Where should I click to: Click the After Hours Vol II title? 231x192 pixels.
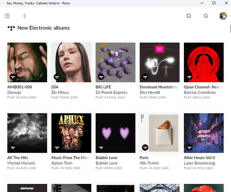[x=199, y=158]
